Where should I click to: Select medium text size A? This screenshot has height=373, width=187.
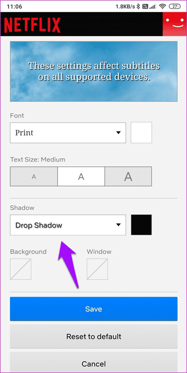coord(81,177)
